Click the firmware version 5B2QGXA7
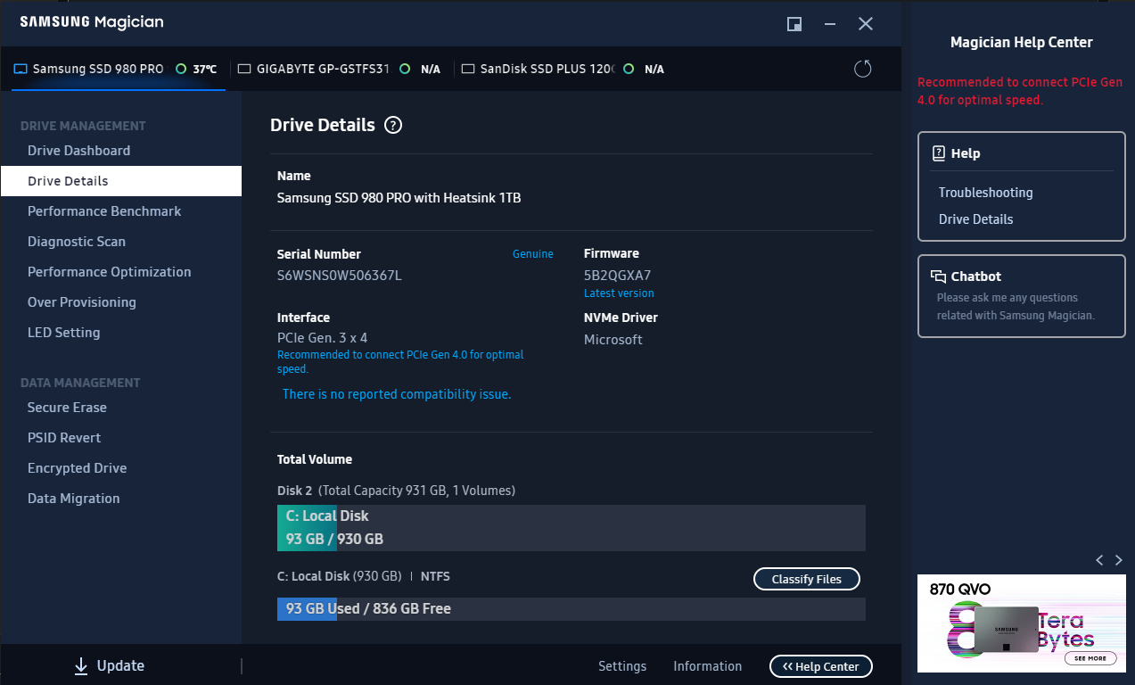 pyautogui.click(x=617, y=276)
